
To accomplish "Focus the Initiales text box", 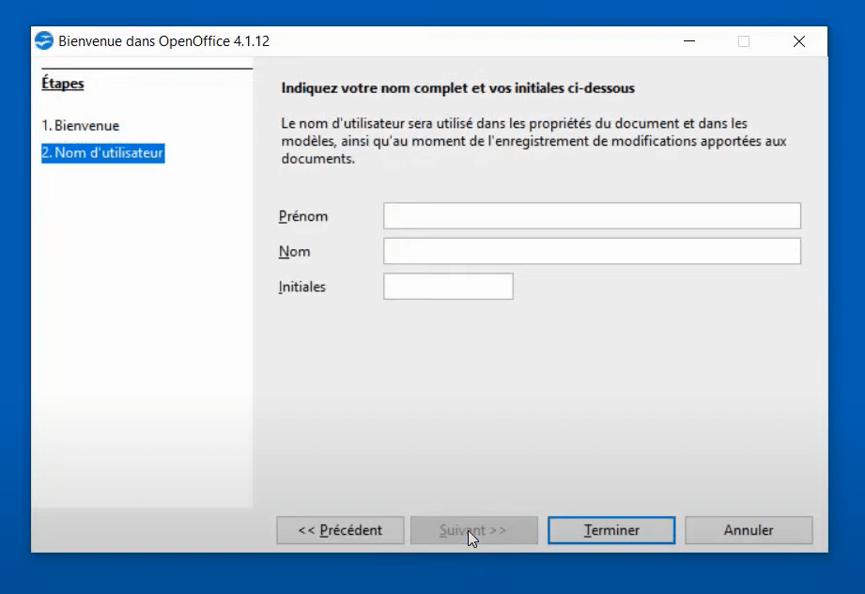I will point(448,287).
